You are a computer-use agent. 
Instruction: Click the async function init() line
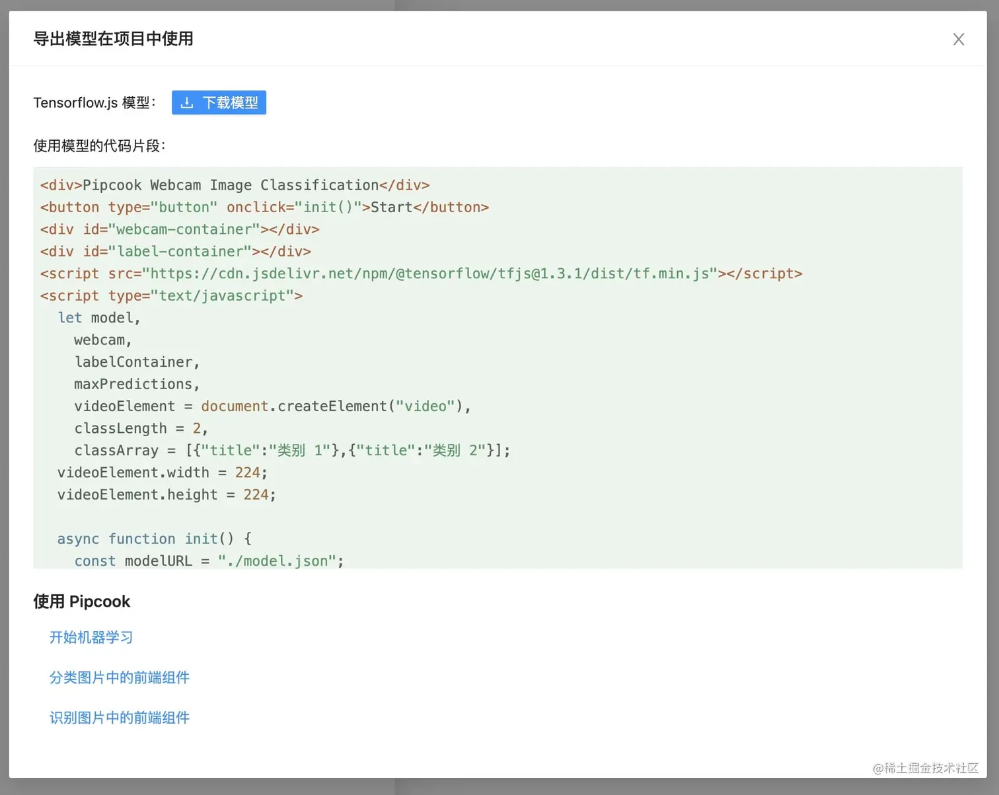(x=154, y=539)
